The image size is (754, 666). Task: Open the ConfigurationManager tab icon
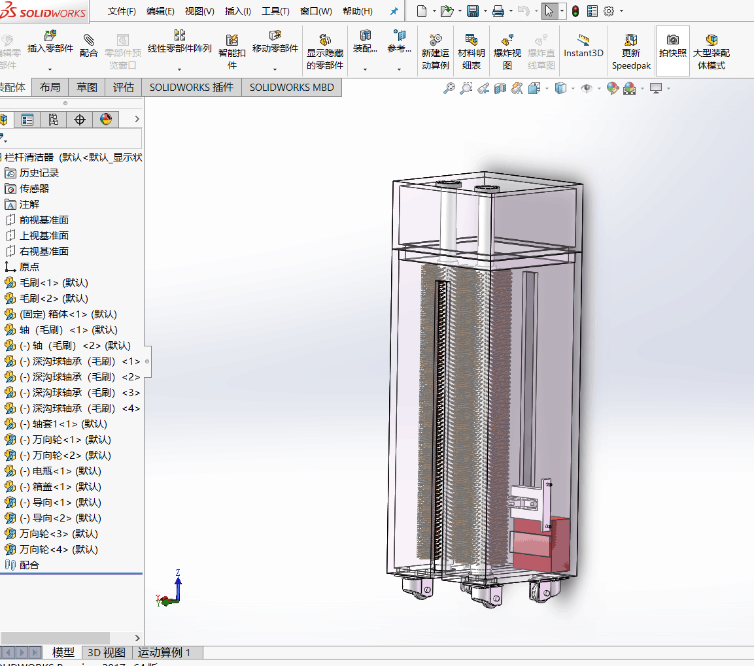54,120
